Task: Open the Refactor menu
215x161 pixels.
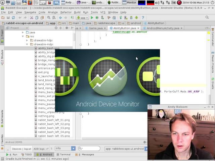Action: pyautogui.click(x=66, y=12)
